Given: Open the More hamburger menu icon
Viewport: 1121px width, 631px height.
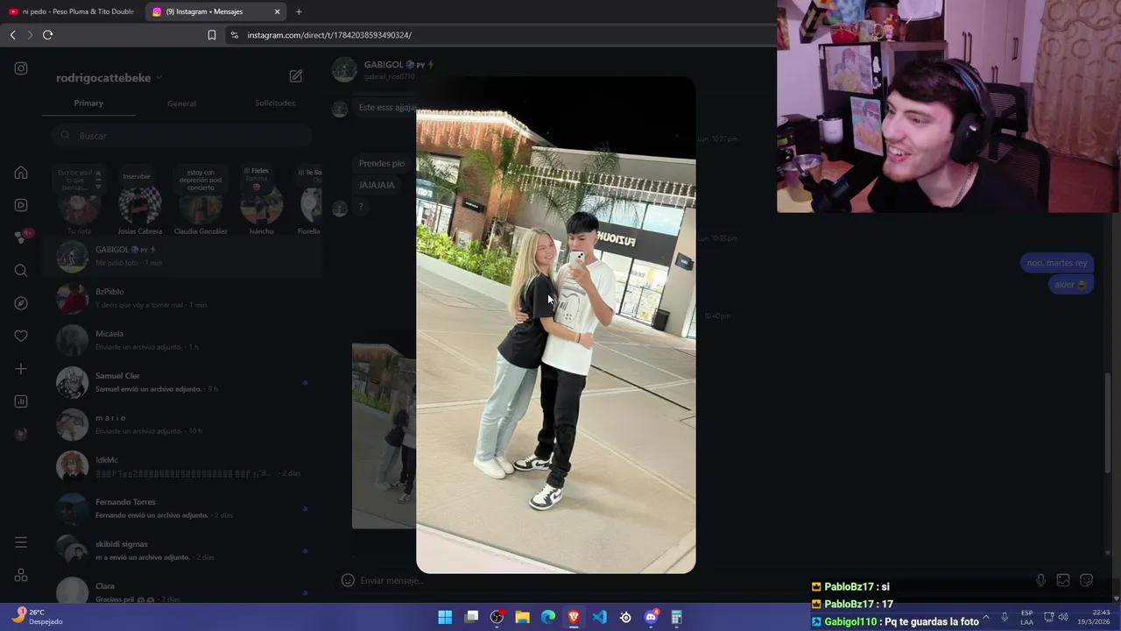Looking at the screenshot, I should click(21, 542).
